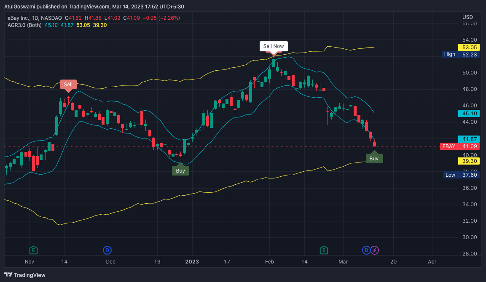Click the 'Feb' time axis label
Viewport: 486px width, 282px height.
tap(269, 261)
